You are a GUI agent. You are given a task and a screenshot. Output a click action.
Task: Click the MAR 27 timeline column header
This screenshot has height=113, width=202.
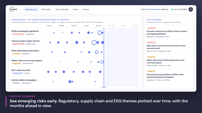click(136, 26)
